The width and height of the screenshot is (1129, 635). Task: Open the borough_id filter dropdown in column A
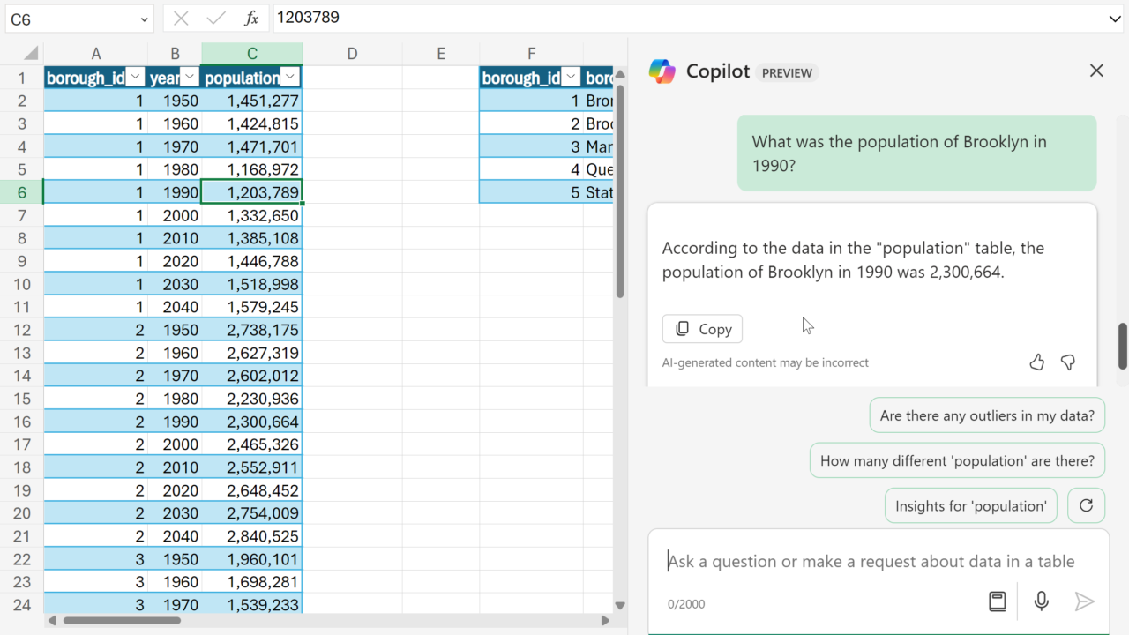click(135, 78)
